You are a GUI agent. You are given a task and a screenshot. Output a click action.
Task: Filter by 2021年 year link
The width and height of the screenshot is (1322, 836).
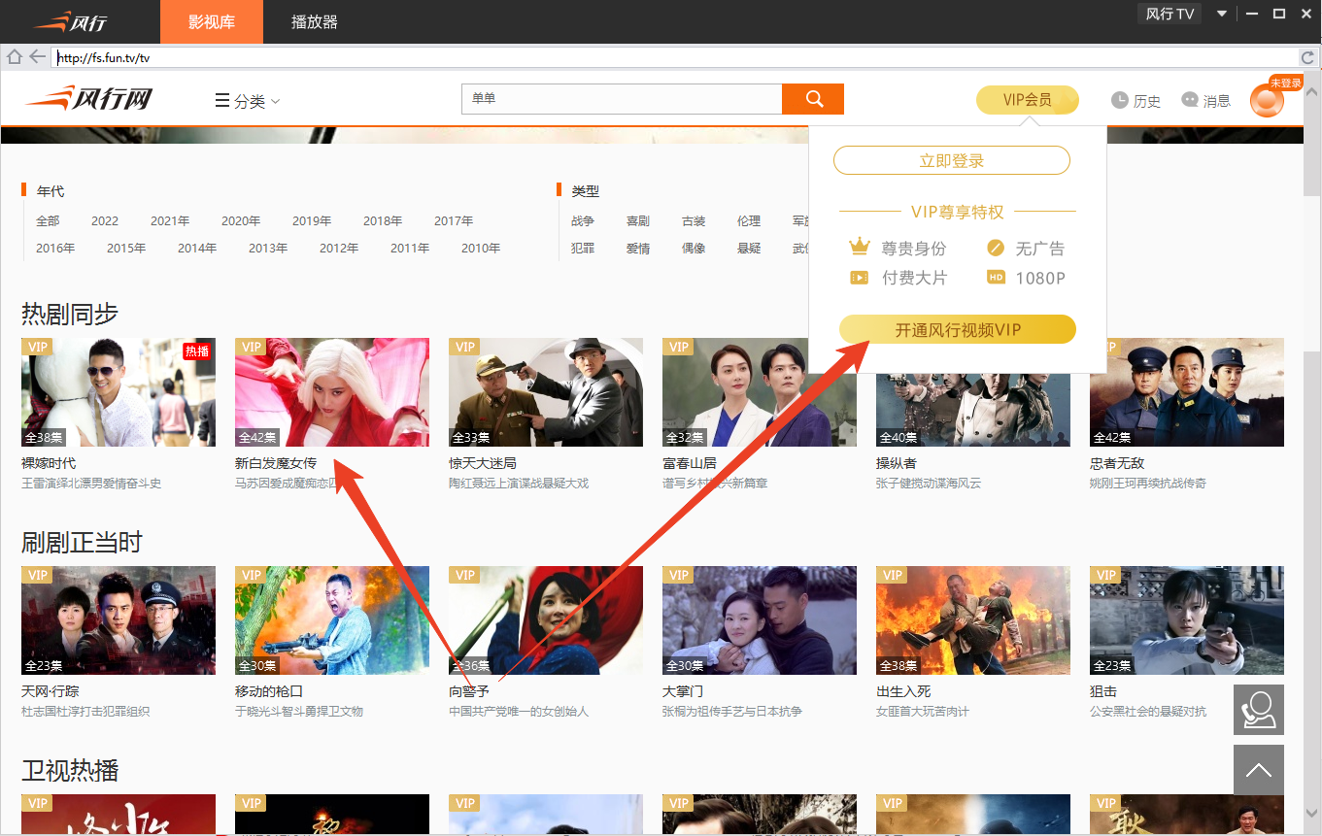tap(170, 221)
